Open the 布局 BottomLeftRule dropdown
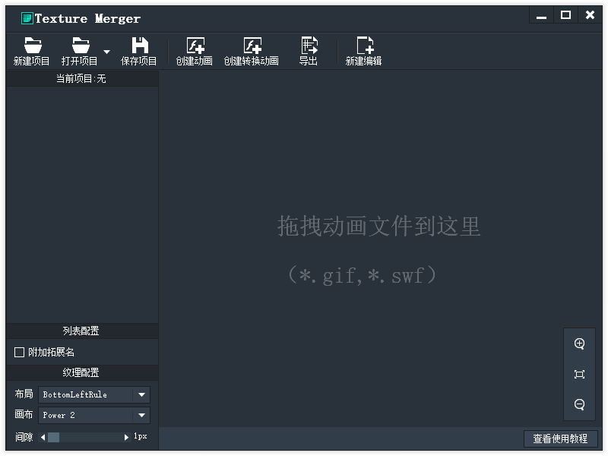The height and width of the screenshot is (456, 608). 94,394
